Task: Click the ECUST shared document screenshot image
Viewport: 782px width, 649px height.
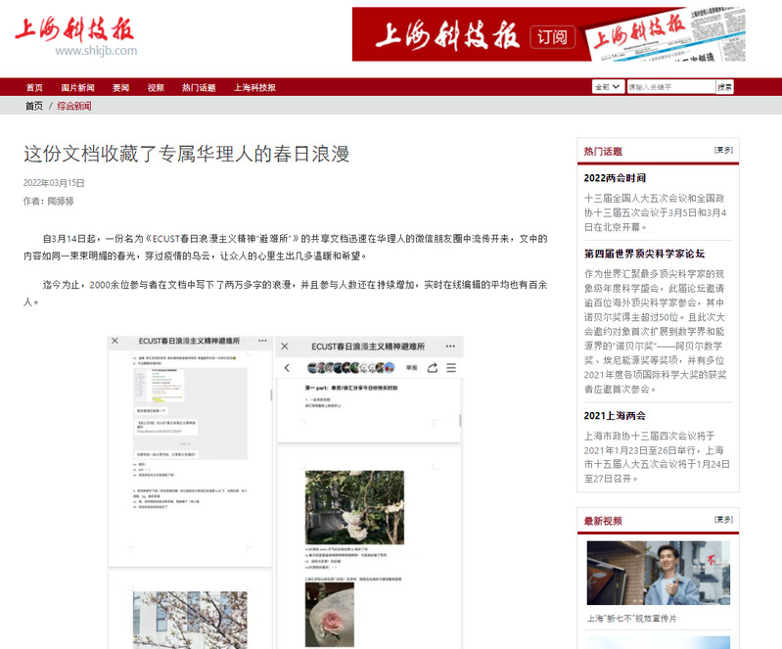Action: pos(286,489)
